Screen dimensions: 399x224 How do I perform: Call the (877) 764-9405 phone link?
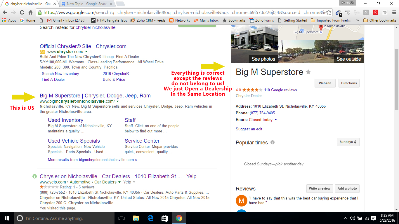pyautogui.click(x=262, y=113)
